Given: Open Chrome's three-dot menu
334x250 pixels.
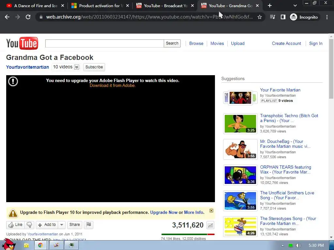Looking at the screenshot, I should pyautogui.click(x=327, y=17).
